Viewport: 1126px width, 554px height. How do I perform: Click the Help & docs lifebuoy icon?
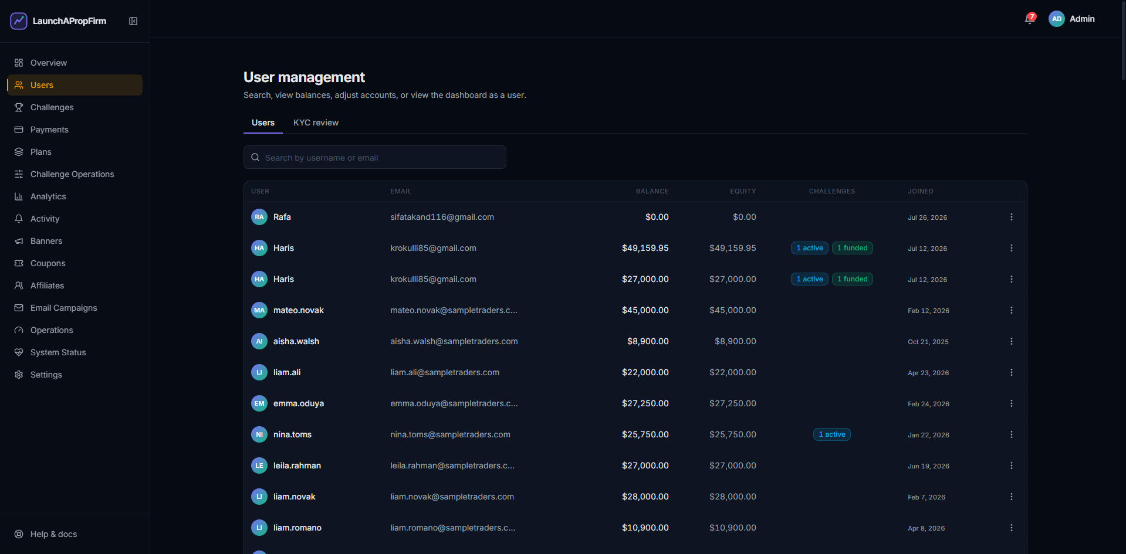(19, 534)
